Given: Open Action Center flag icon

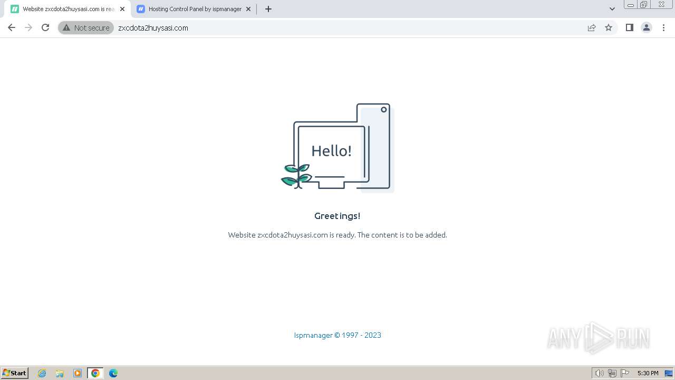Looking at the screenshot, I should point(625,373).
